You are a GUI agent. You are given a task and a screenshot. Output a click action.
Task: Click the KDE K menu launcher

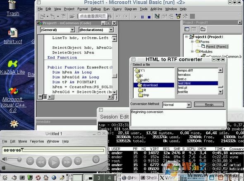(x=5, y=178)
